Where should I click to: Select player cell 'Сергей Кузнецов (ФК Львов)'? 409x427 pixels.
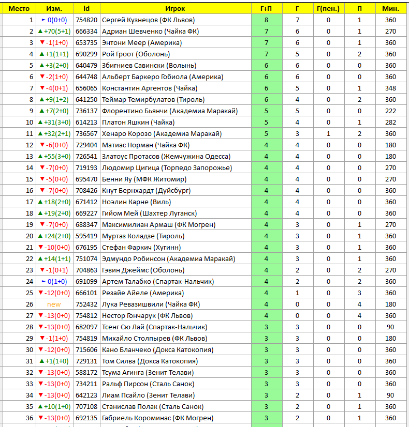click(176, 20)
